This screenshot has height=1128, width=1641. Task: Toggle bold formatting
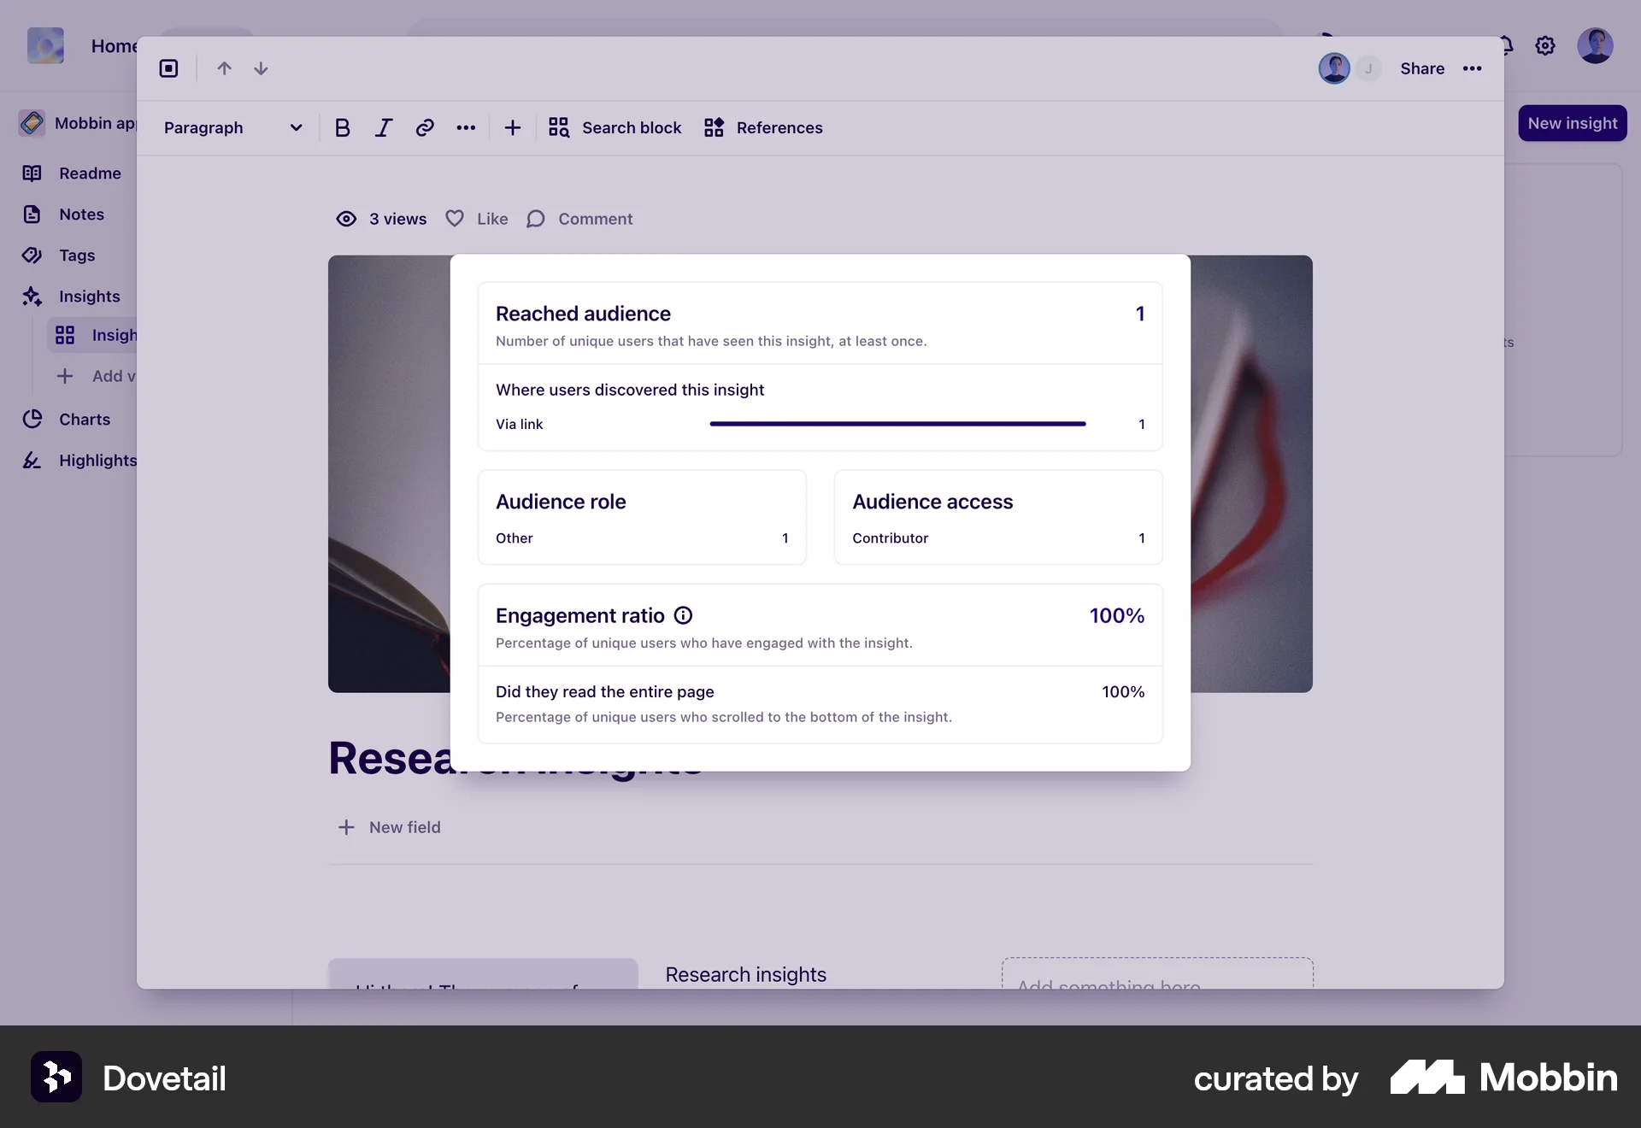coord(343,127)
